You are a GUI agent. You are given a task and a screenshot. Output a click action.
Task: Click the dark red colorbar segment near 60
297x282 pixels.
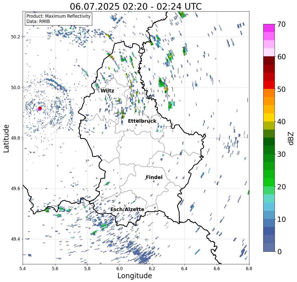point(269,61)
